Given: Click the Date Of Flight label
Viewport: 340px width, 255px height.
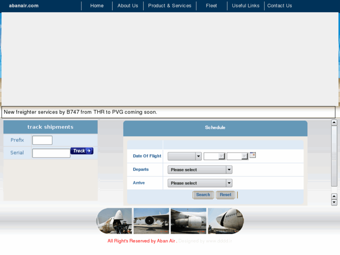Looking at the screenshot, I should pos(147,156).
